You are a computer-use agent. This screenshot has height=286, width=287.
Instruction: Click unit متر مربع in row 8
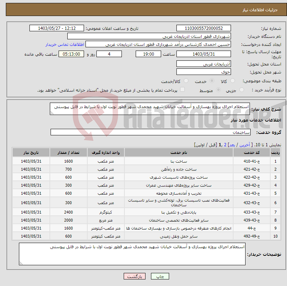[105, 220]
